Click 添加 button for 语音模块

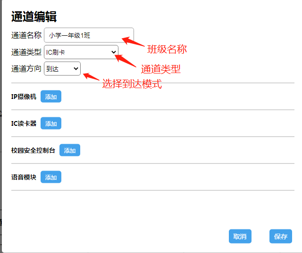(x=51, y=177)
